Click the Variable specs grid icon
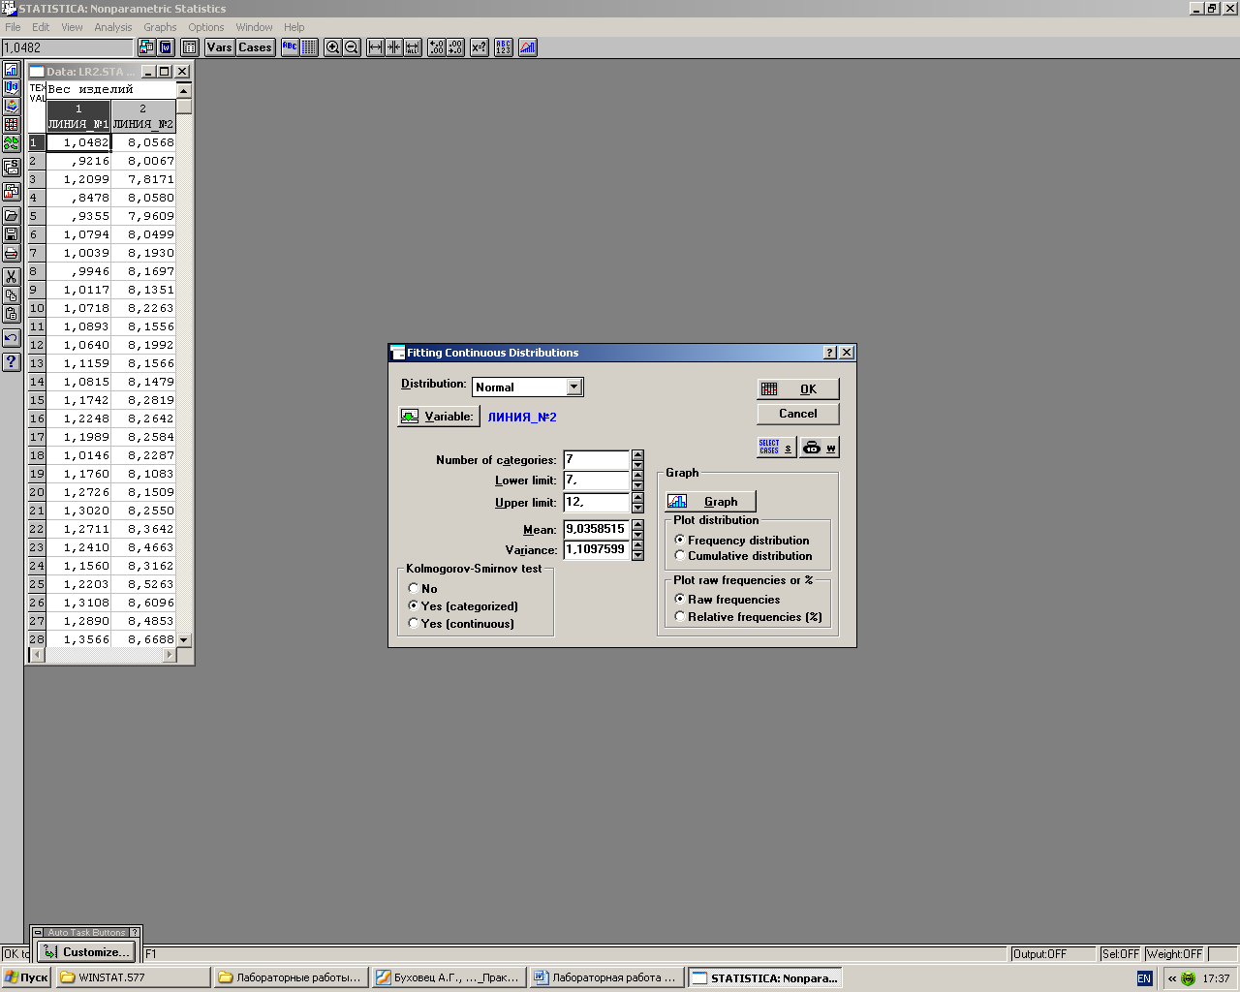This screenshot has height=992, width=1240. click(190, 47)
